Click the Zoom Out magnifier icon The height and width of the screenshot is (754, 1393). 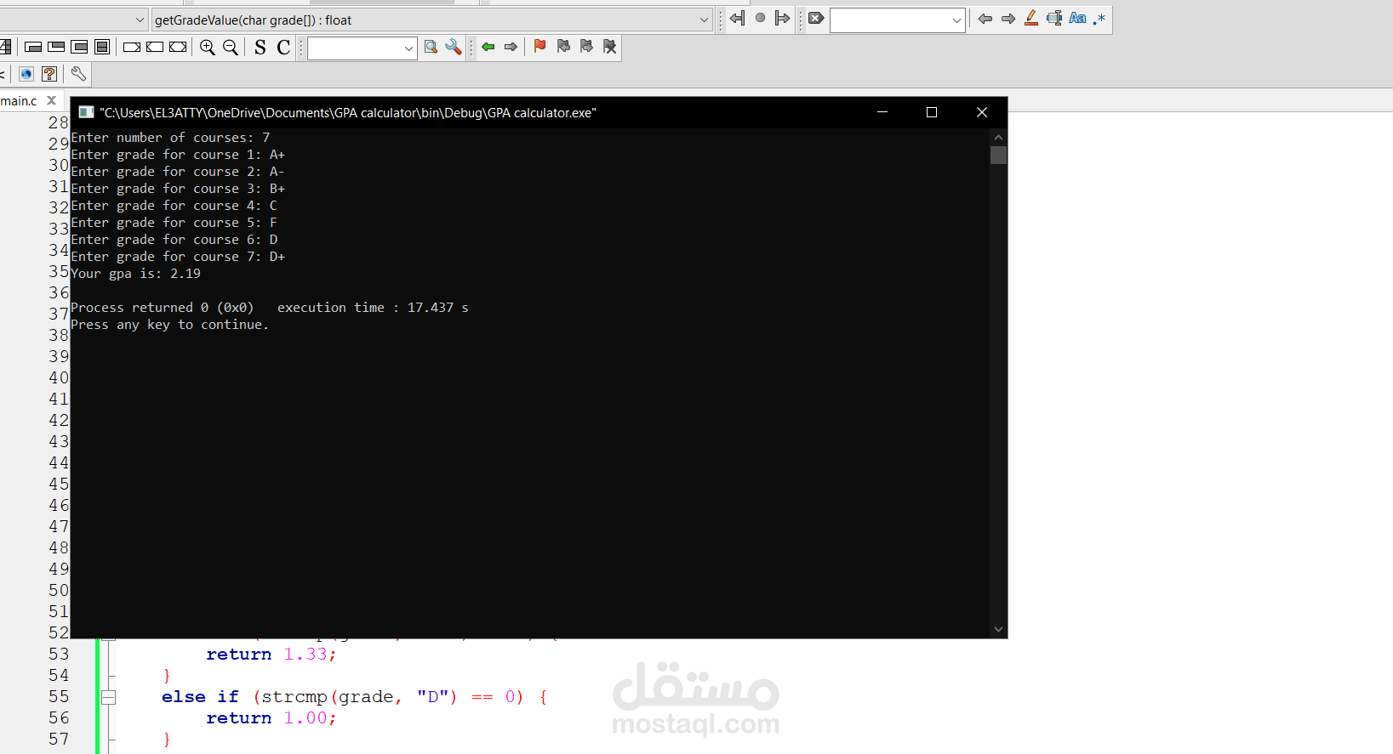(x=231, y=48)
